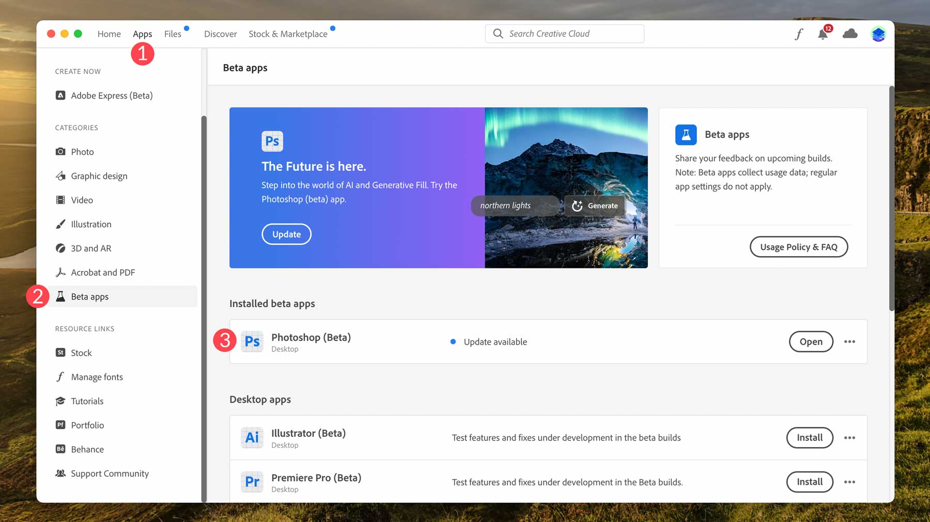Click the Update available status text
930x522 pixels.
tap(495, 342)
